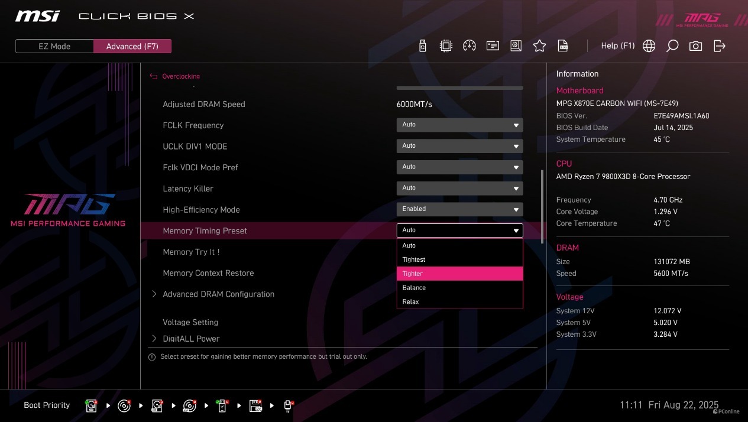The width and height of the screenshot is (748, 422).
Task: Take a screenshot with the camera icon
Action: point(696,46)
